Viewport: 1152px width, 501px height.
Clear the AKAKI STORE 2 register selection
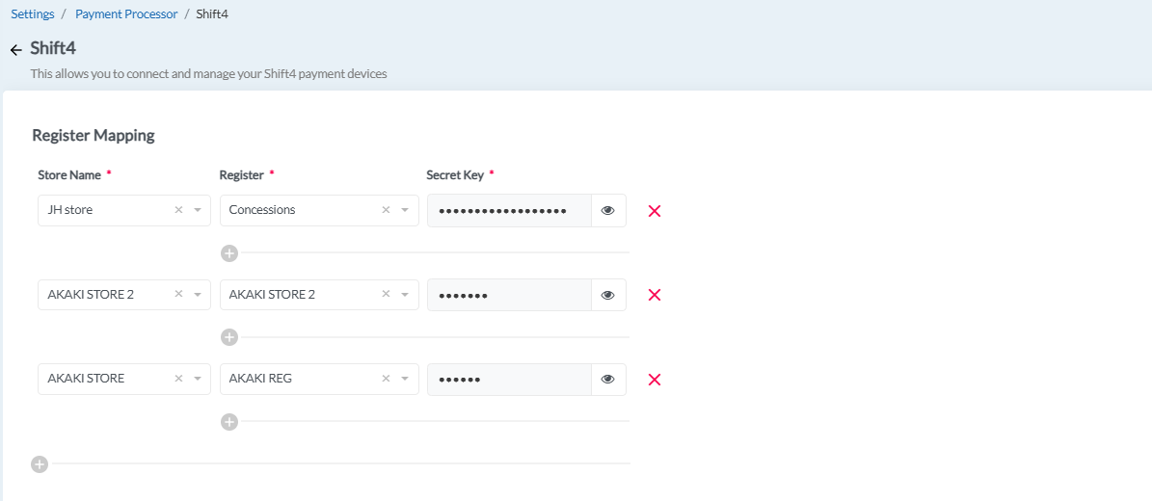click(386, 295)
